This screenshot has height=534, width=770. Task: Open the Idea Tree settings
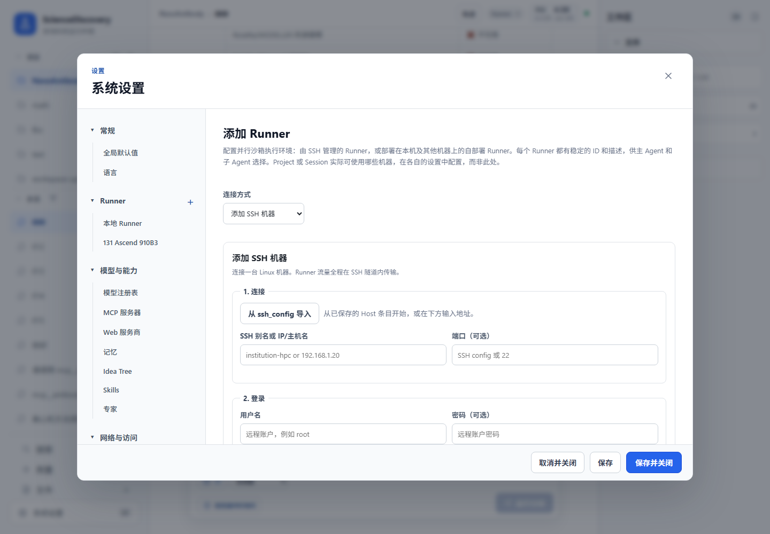118,371
